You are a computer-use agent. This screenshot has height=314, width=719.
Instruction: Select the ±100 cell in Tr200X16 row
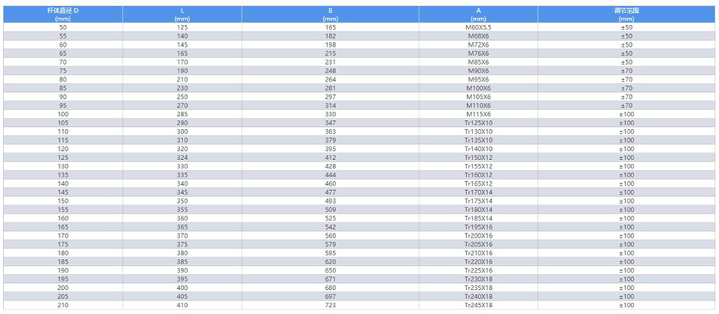(626, 235)
